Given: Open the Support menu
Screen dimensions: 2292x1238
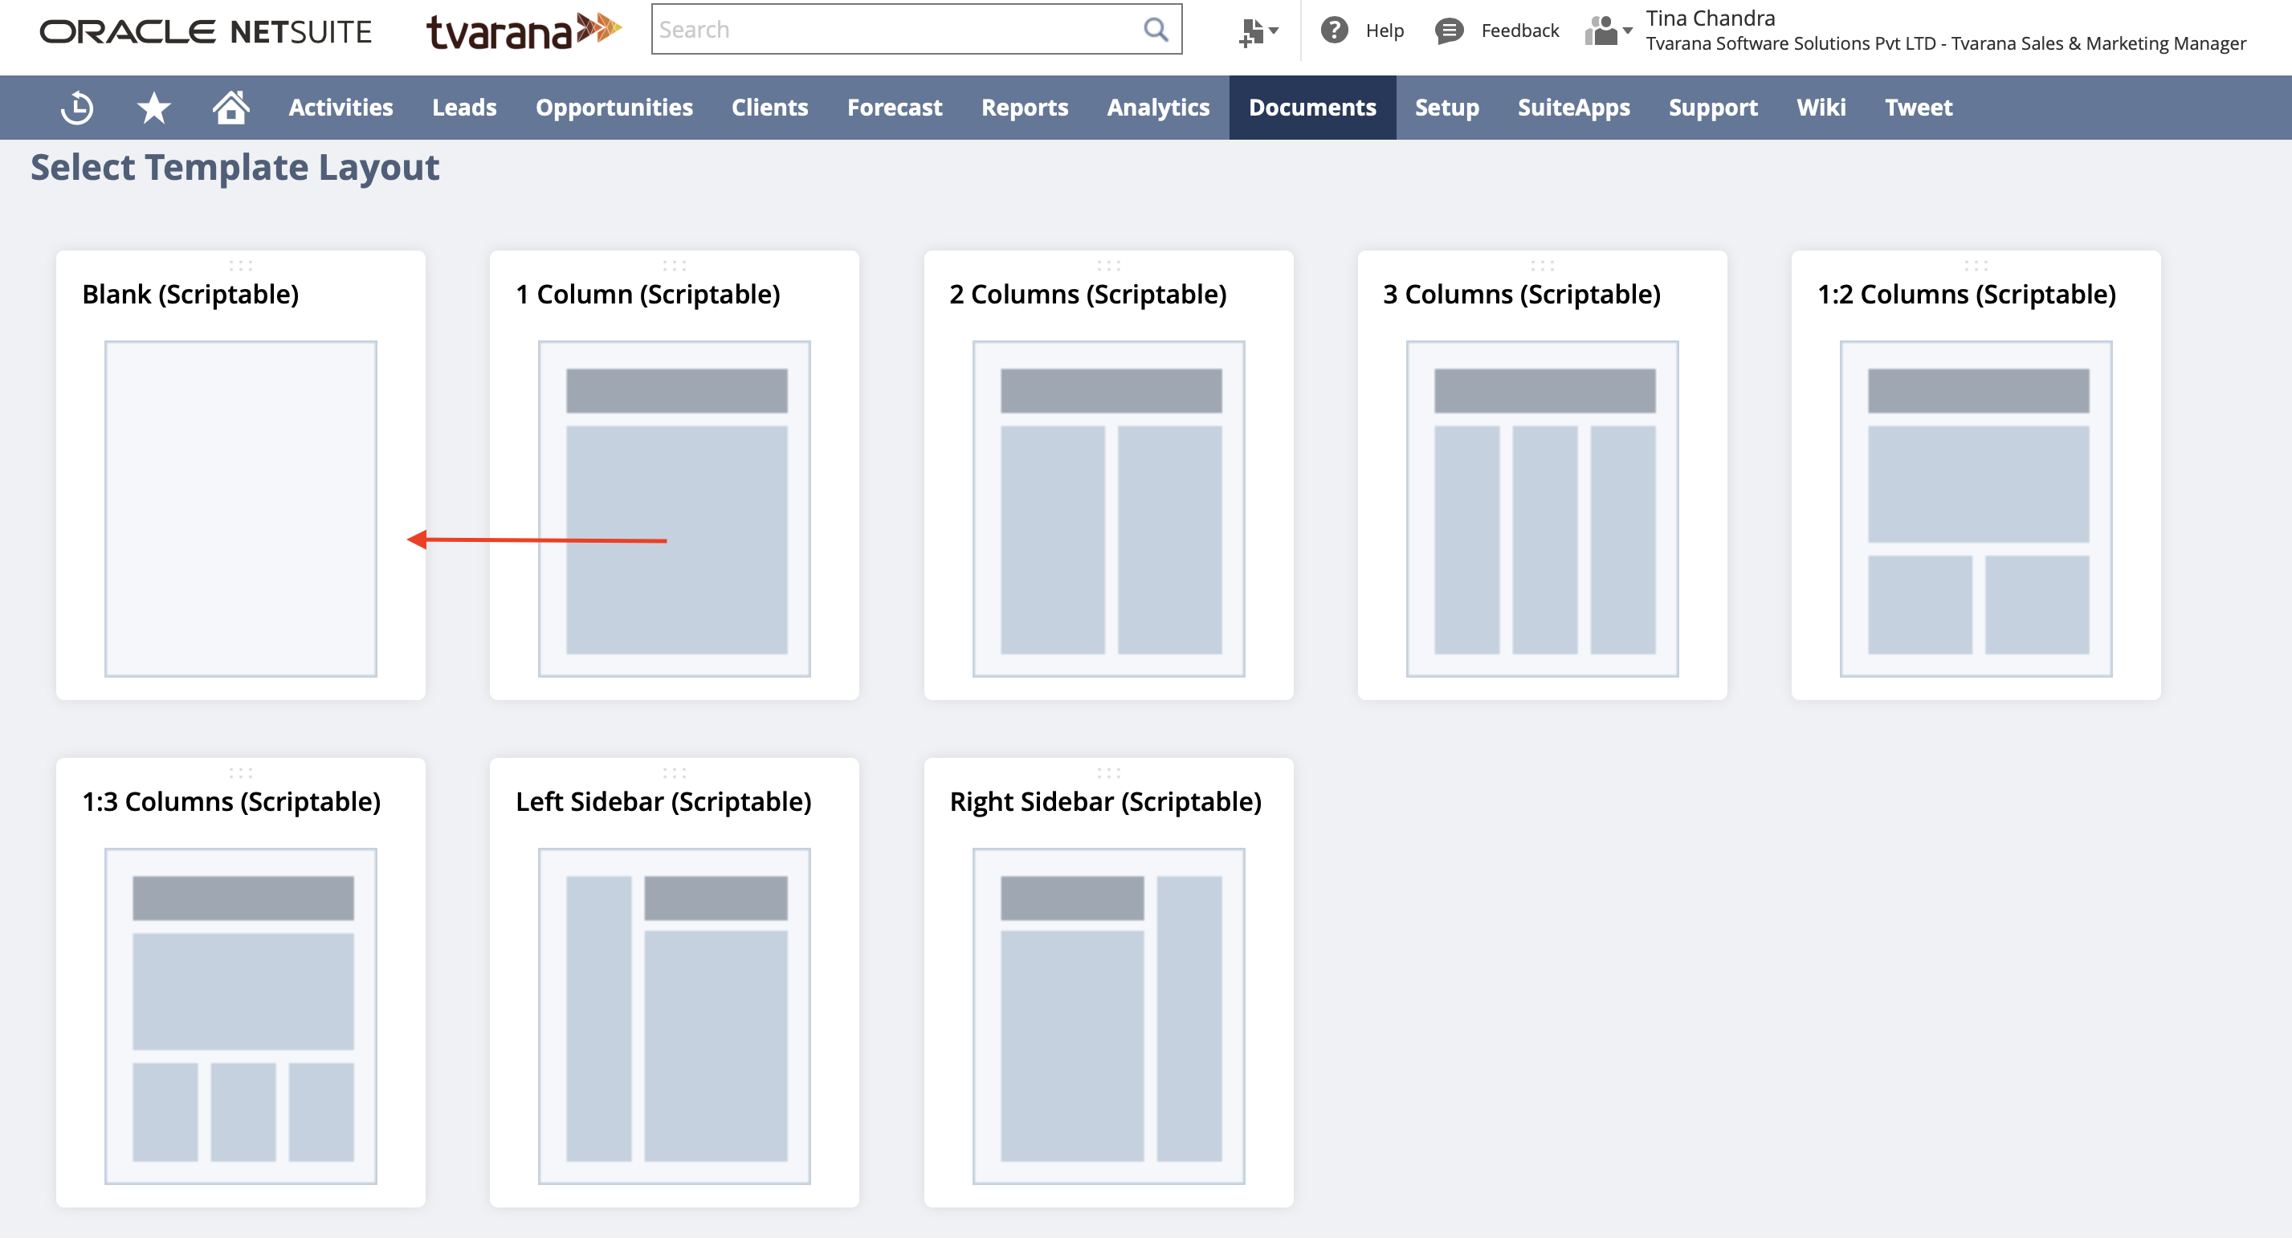Looking at the screenshot, I should (x=1713, y=108).
